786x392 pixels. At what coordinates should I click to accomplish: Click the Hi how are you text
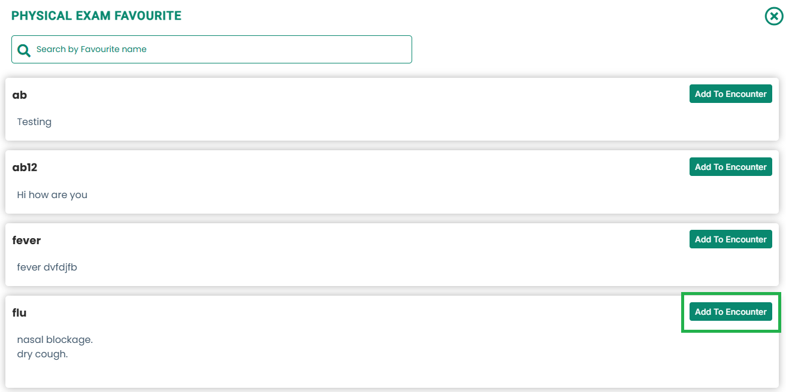(52, 195)
